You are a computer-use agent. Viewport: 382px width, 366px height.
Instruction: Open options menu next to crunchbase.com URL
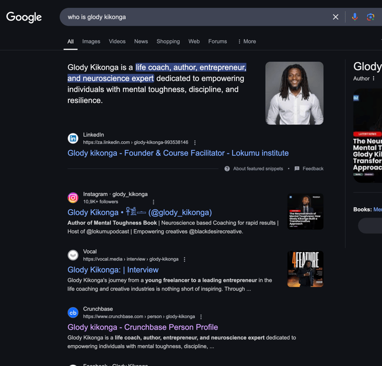[201, 317]
